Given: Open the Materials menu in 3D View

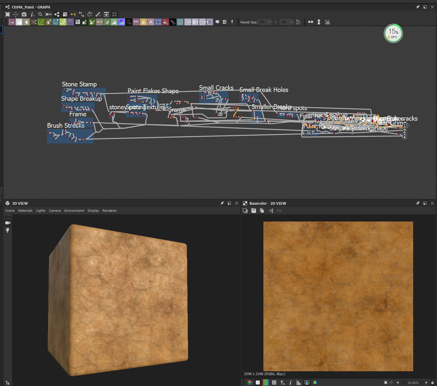Looking at the screenshot, I should (25, 211).
